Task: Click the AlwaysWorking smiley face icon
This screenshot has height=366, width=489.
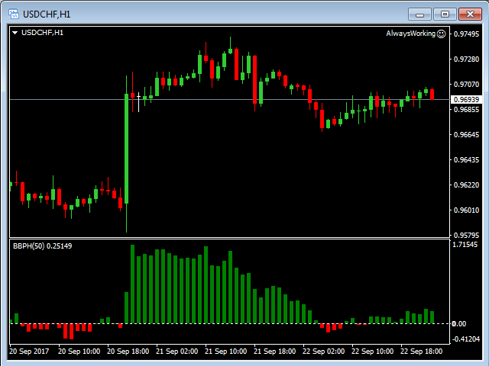Action: coord(441,34)
